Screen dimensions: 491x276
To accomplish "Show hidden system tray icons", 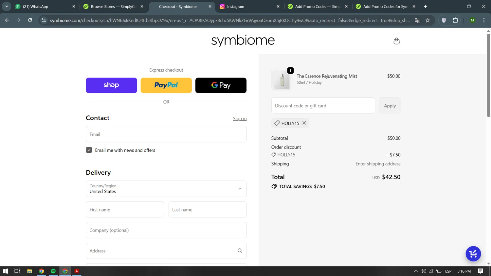I will click(416, 271).
